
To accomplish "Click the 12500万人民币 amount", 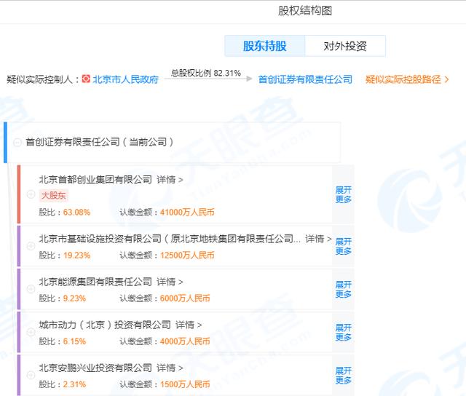I will (187, 256).
